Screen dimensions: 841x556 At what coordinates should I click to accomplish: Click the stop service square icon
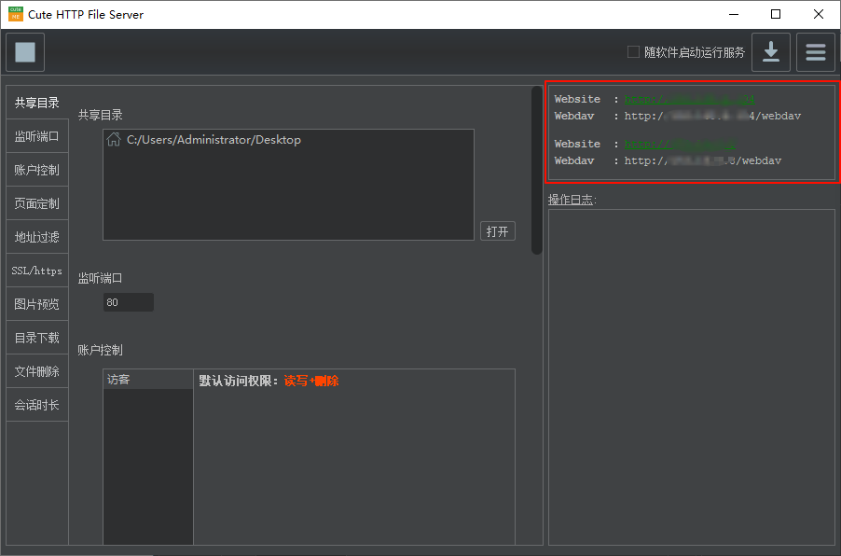click(x=25, y=52)
